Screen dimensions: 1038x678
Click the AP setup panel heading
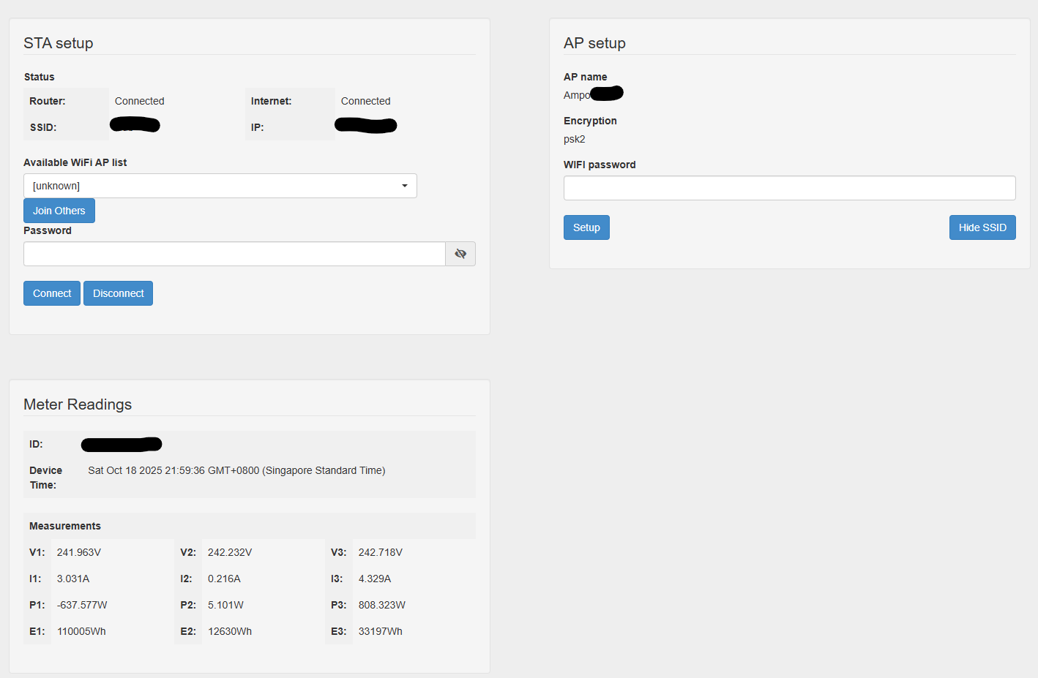594,43
